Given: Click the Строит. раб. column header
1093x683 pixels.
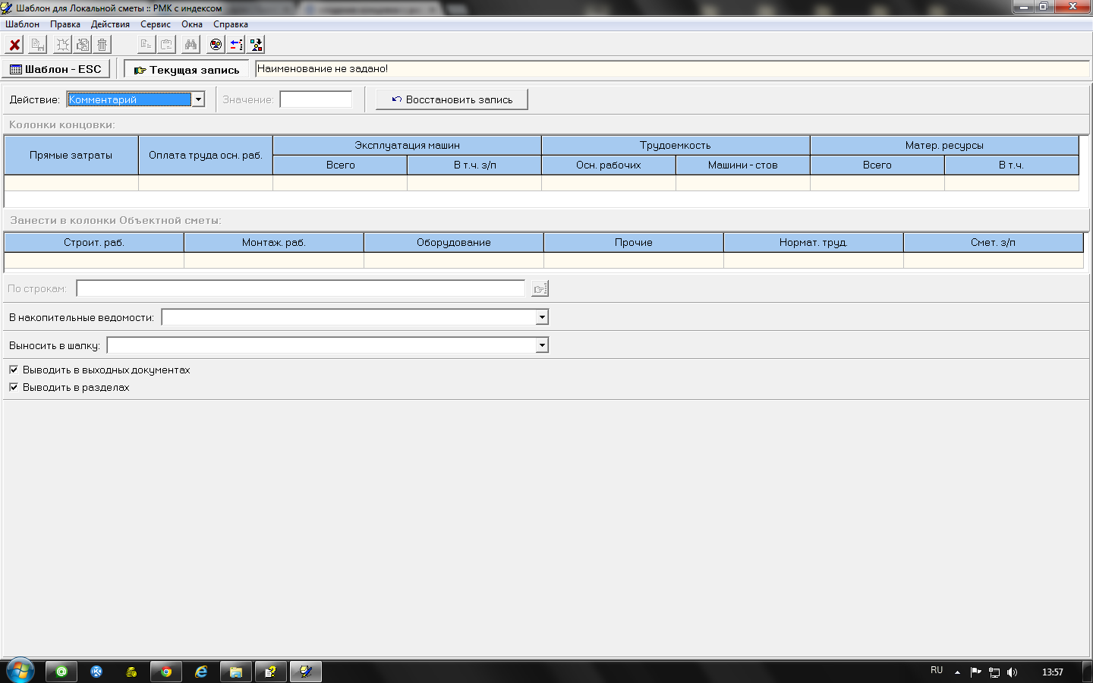Looking at the screenshot, I should (x=94, y=243).
